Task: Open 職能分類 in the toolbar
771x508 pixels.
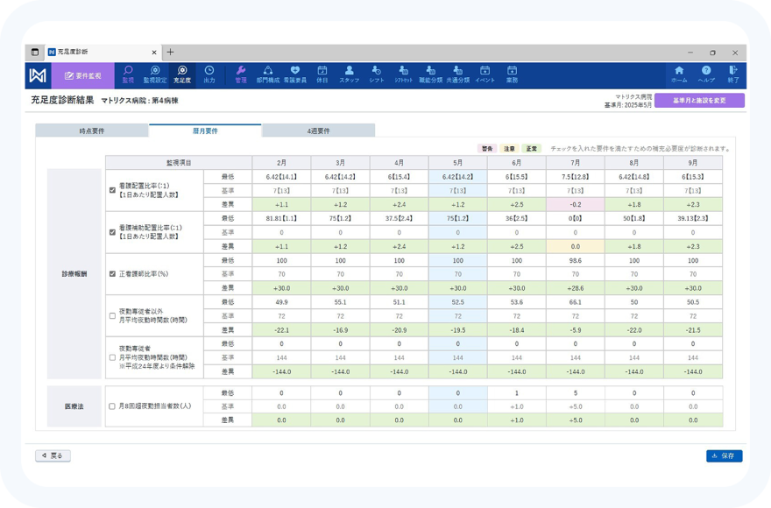Action: point(430,74)
